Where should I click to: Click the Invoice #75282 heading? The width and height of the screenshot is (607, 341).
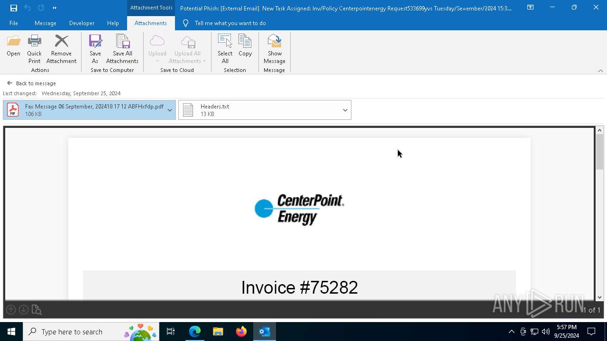[x=299, y=287]
